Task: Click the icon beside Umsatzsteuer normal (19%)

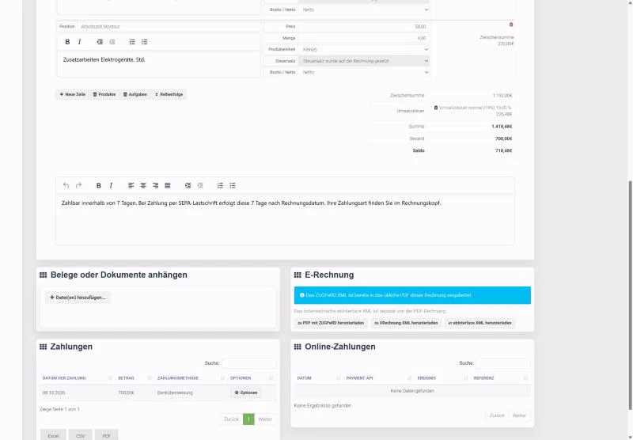Action: click(436, 108)
